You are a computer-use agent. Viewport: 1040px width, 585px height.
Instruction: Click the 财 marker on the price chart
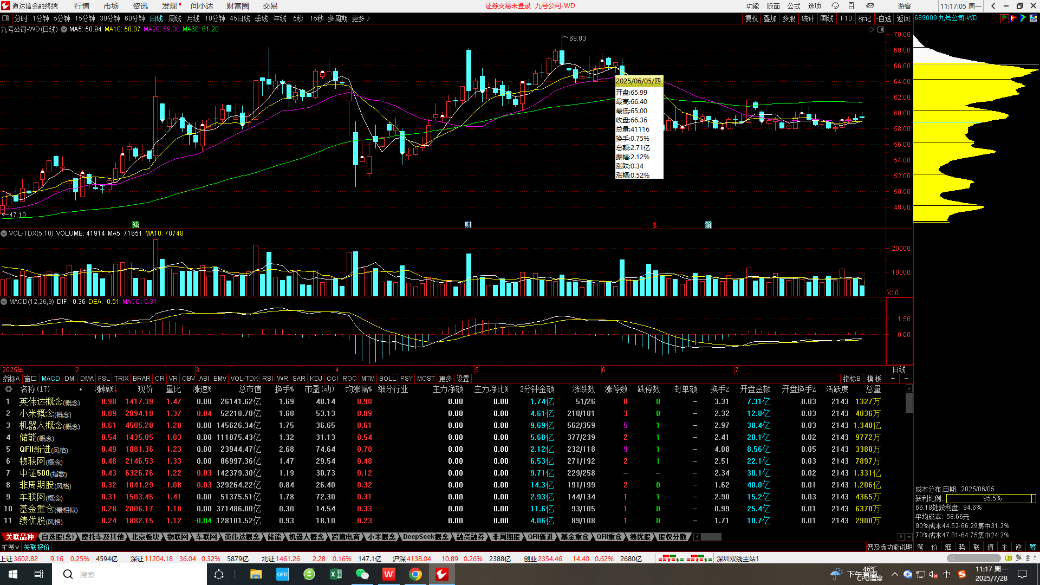tap(468, 225)
